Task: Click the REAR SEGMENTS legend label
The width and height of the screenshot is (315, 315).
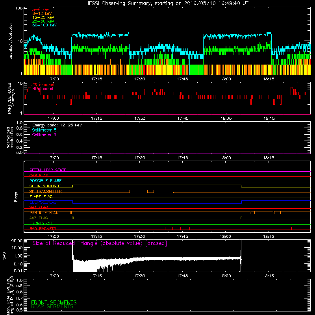Action: (x=52, y=307)
